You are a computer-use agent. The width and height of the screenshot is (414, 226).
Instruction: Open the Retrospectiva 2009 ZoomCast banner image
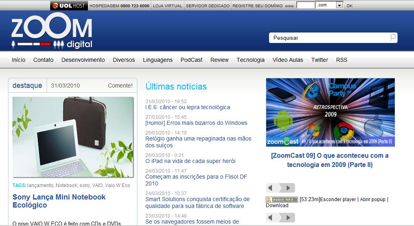(x=330, y=112)
